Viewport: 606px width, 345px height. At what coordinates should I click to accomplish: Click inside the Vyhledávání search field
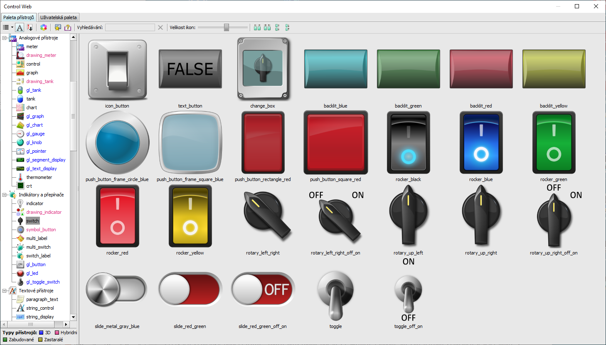130,27
